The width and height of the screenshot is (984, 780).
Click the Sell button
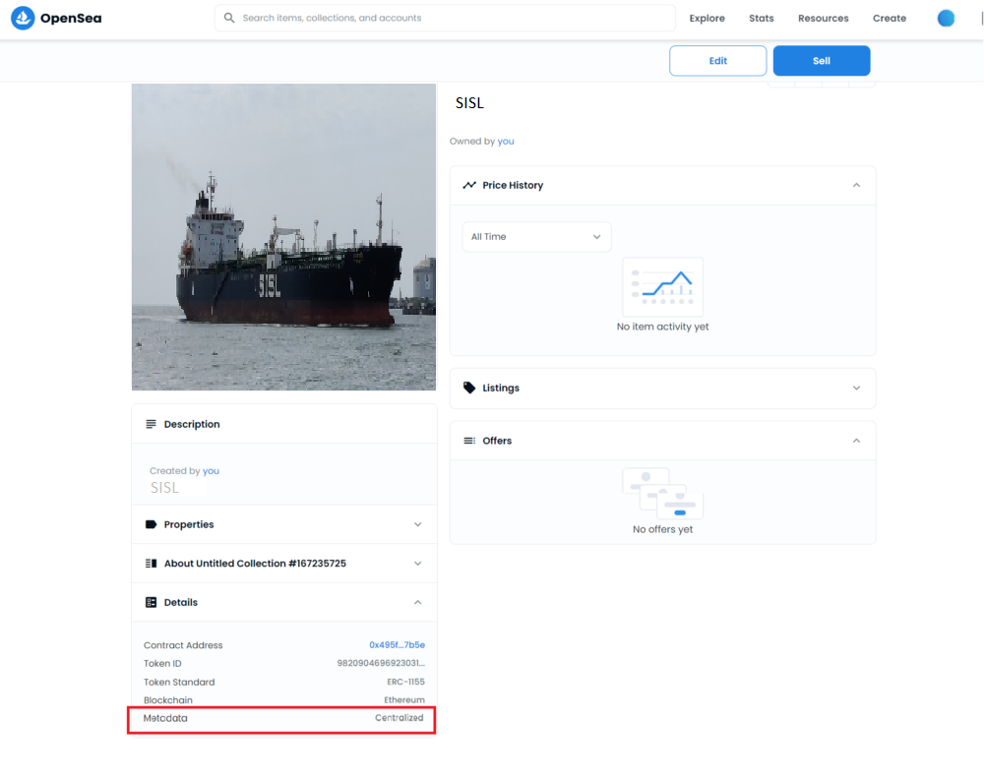pyautogui.click(x=821, y=61)
